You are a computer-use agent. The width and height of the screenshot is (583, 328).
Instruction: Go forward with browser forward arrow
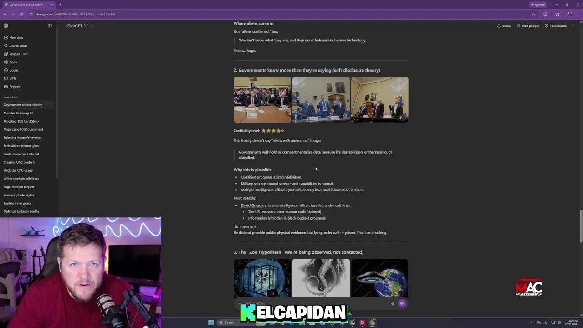[13, 14]
